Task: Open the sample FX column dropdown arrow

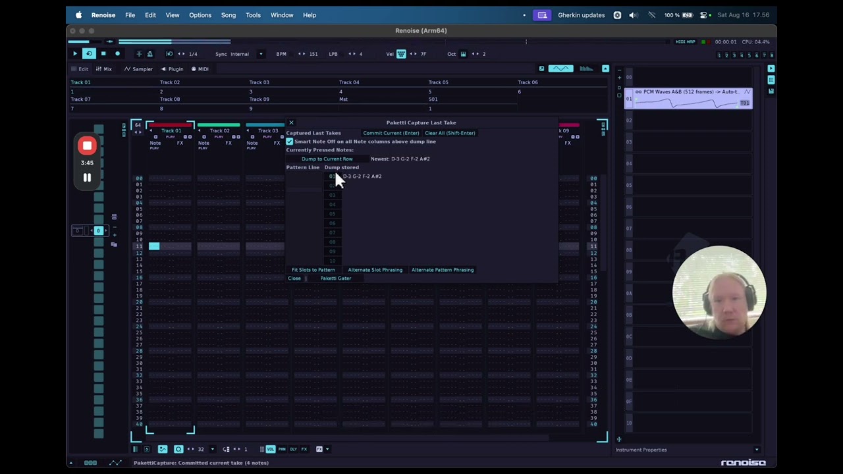Action: (327, 449)
